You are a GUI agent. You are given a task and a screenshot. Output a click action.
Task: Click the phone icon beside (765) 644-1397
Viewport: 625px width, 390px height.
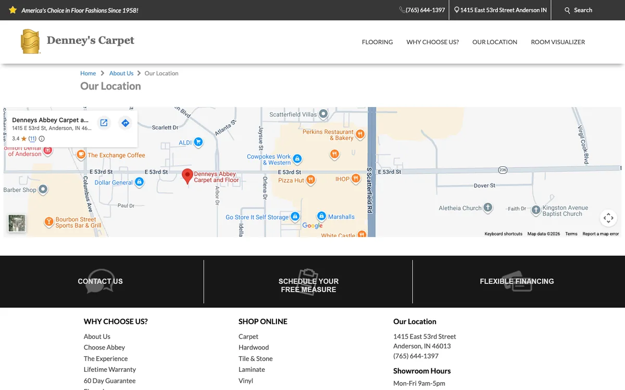pyautogui.click(x=403, y=10)
